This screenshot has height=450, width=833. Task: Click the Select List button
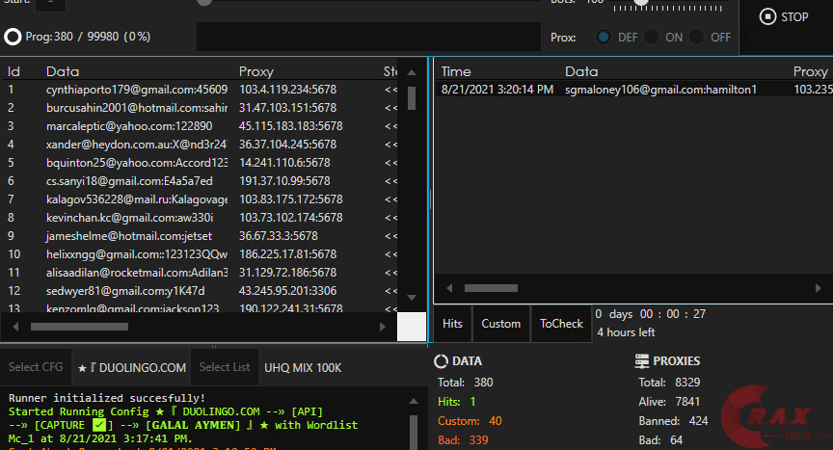(x=225, y=367)
